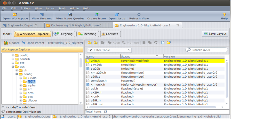Click Open Parent stream icon
Image resolution: width=271 pixels, height=119 pixels.
click(23, 43)
